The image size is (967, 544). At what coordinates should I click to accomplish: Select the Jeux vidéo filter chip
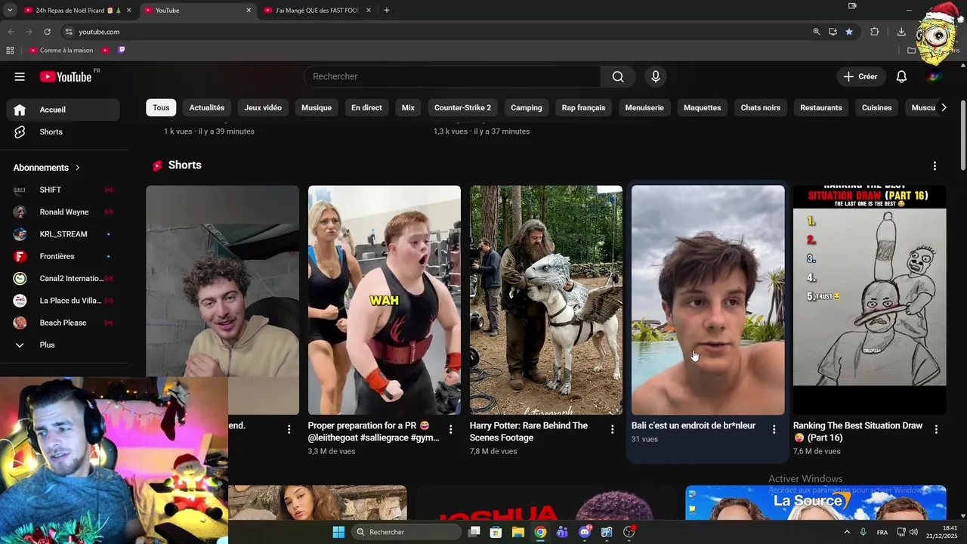click(263, 107)
